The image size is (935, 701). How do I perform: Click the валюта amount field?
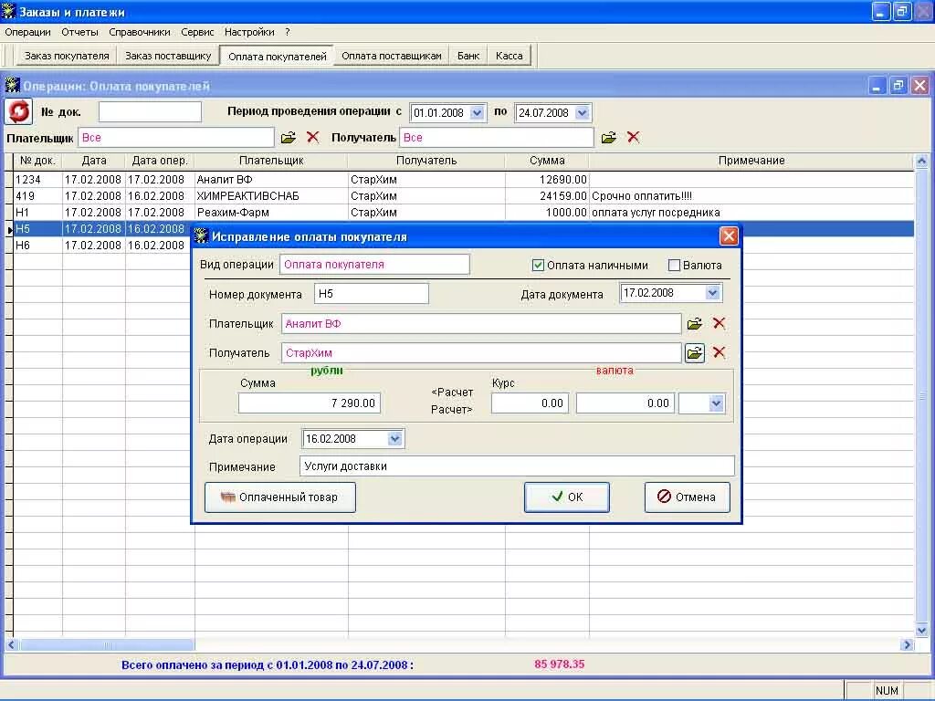[625, 403]
